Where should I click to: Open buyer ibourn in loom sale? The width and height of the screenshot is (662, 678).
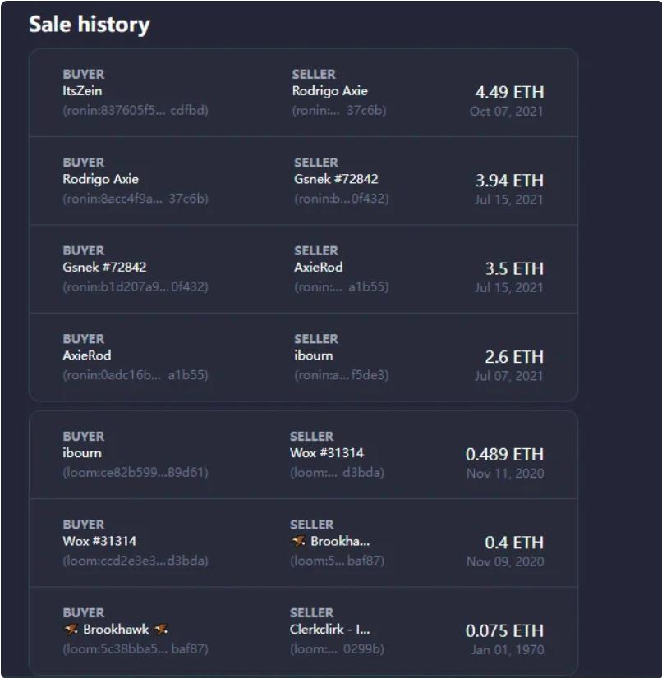pos(82,453)
